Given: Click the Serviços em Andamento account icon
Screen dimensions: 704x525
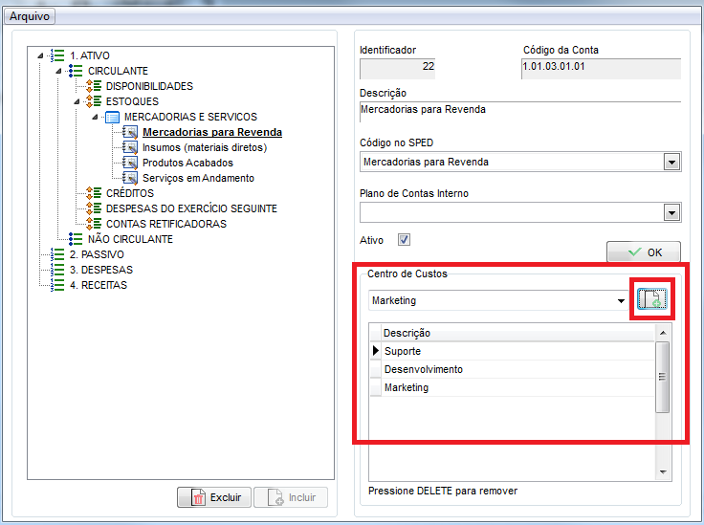Looking at the screenshot, I should (131, 178).
